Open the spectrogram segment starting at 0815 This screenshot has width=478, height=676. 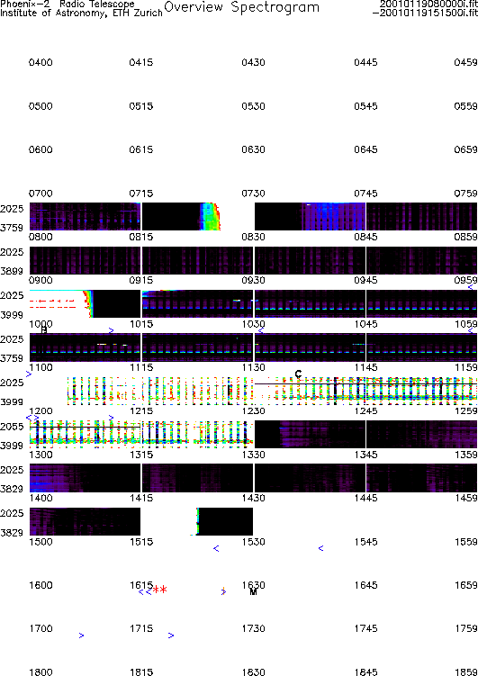[198, 260]
